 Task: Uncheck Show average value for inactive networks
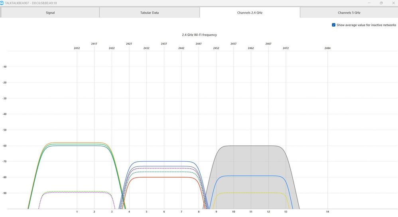[x=334, y=25]
